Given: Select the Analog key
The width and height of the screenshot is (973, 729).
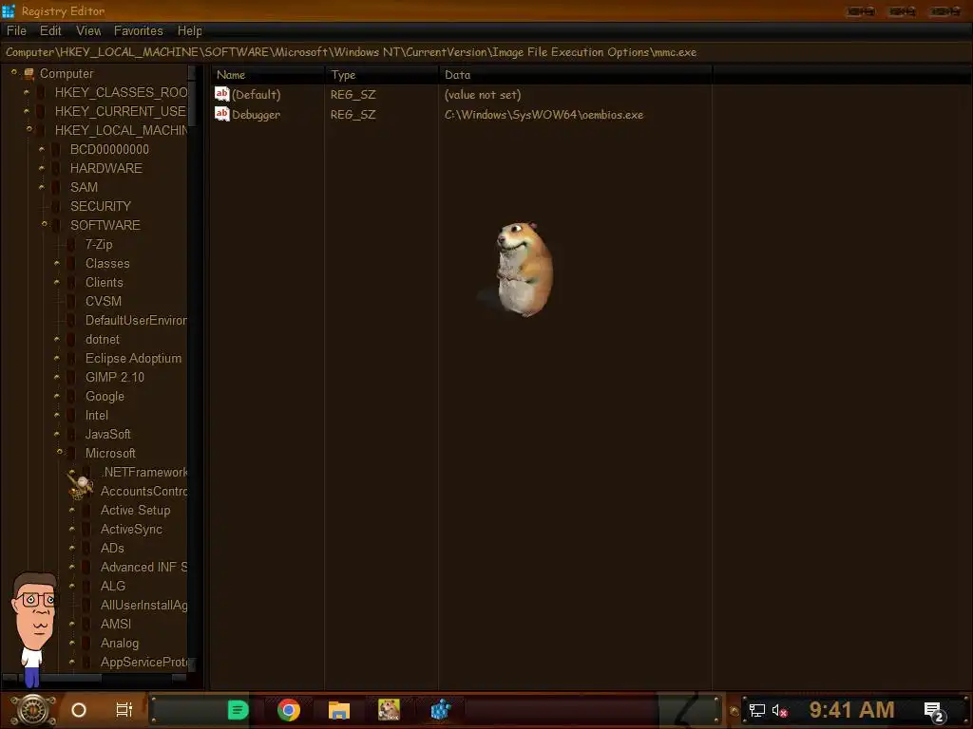Looking at the screenshot, I should (x=120, y=643).
